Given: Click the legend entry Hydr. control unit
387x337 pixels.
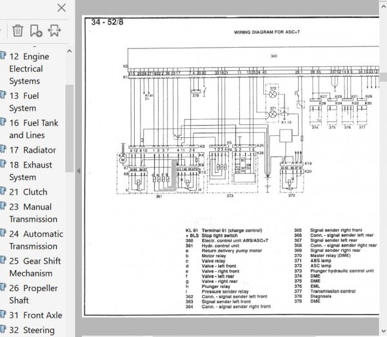Looking at the screenshot, I should (221, 246).
